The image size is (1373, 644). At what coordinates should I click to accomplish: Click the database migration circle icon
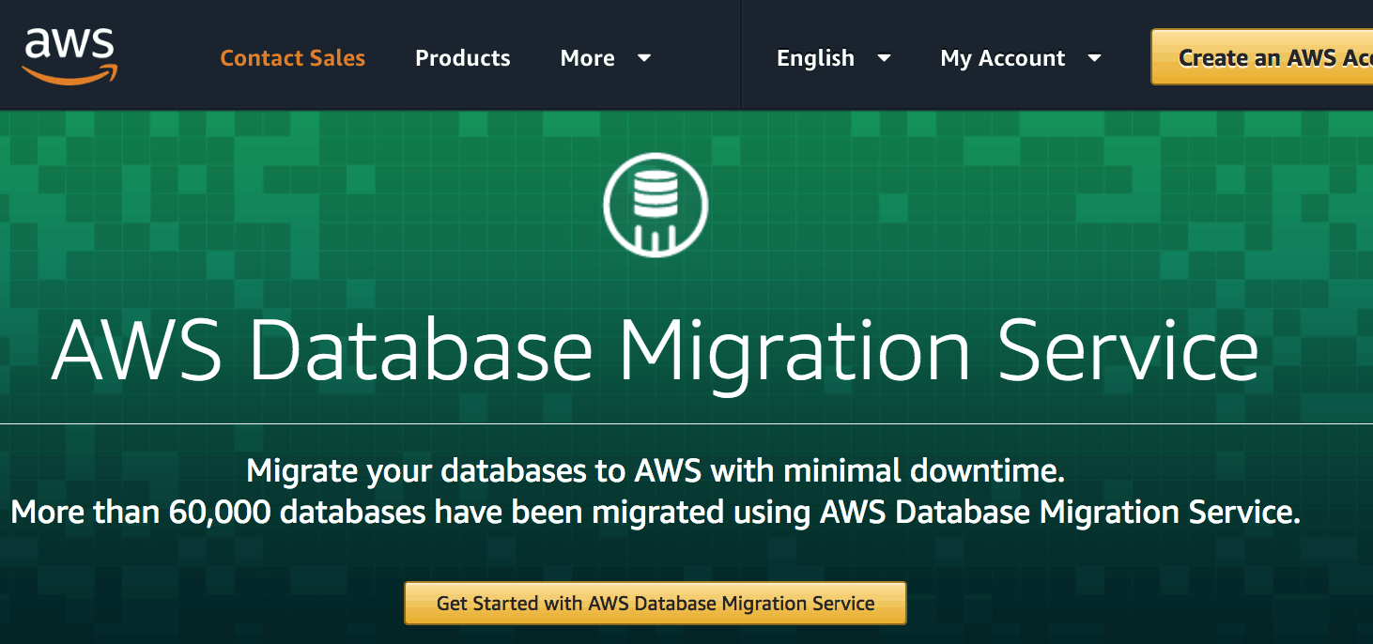point(656,205)
